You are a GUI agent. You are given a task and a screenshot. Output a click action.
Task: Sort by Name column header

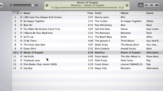tap(27, 13)
